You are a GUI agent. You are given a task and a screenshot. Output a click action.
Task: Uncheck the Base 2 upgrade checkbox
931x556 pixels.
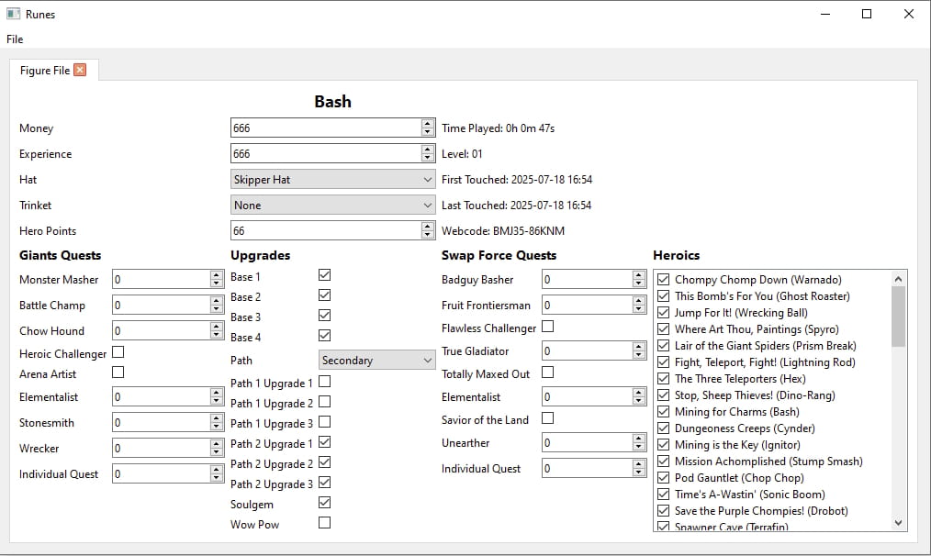click(x=324, y=295)
